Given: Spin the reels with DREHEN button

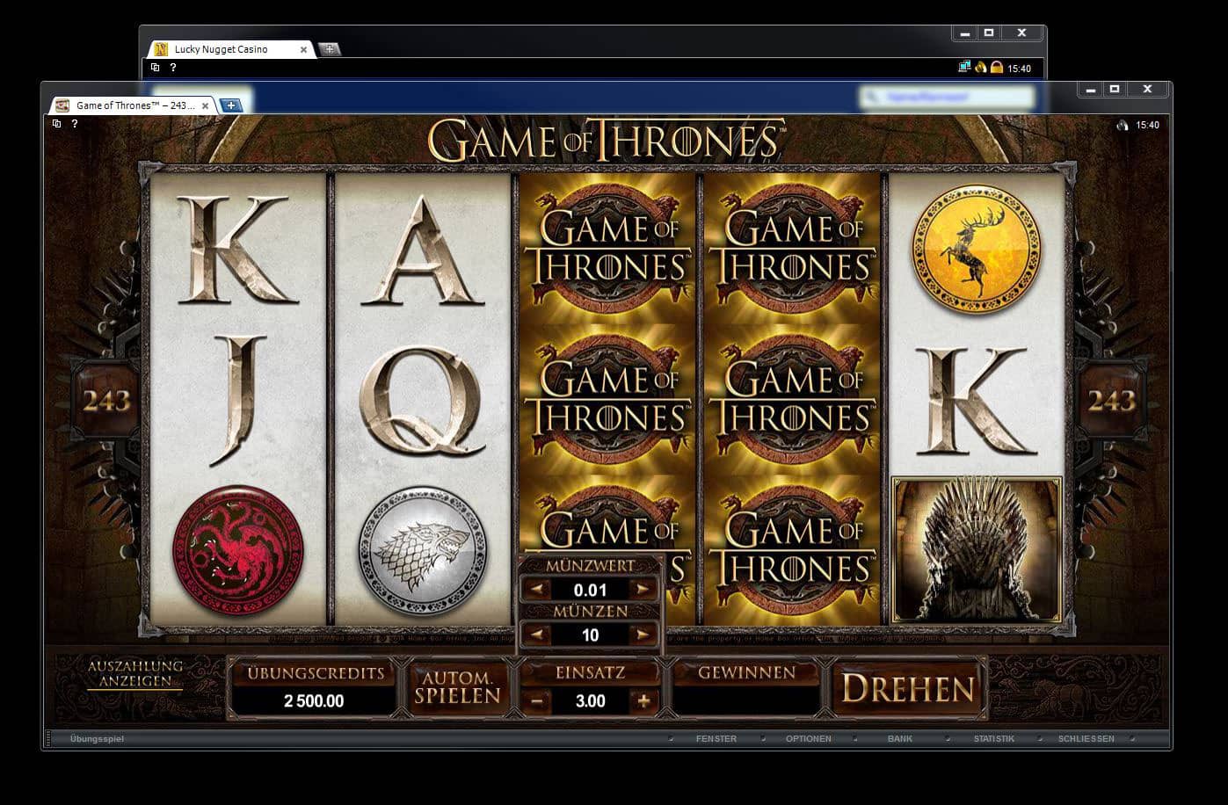Looking at the screenshot, I should pos(908,688).
